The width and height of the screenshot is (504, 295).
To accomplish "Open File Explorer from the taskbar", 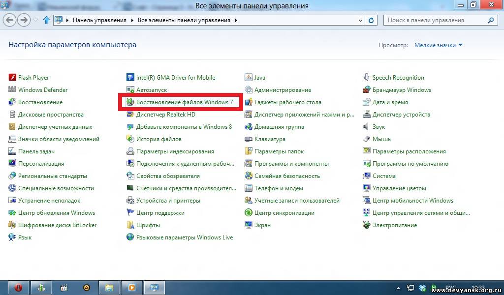I will coord(109,288).
